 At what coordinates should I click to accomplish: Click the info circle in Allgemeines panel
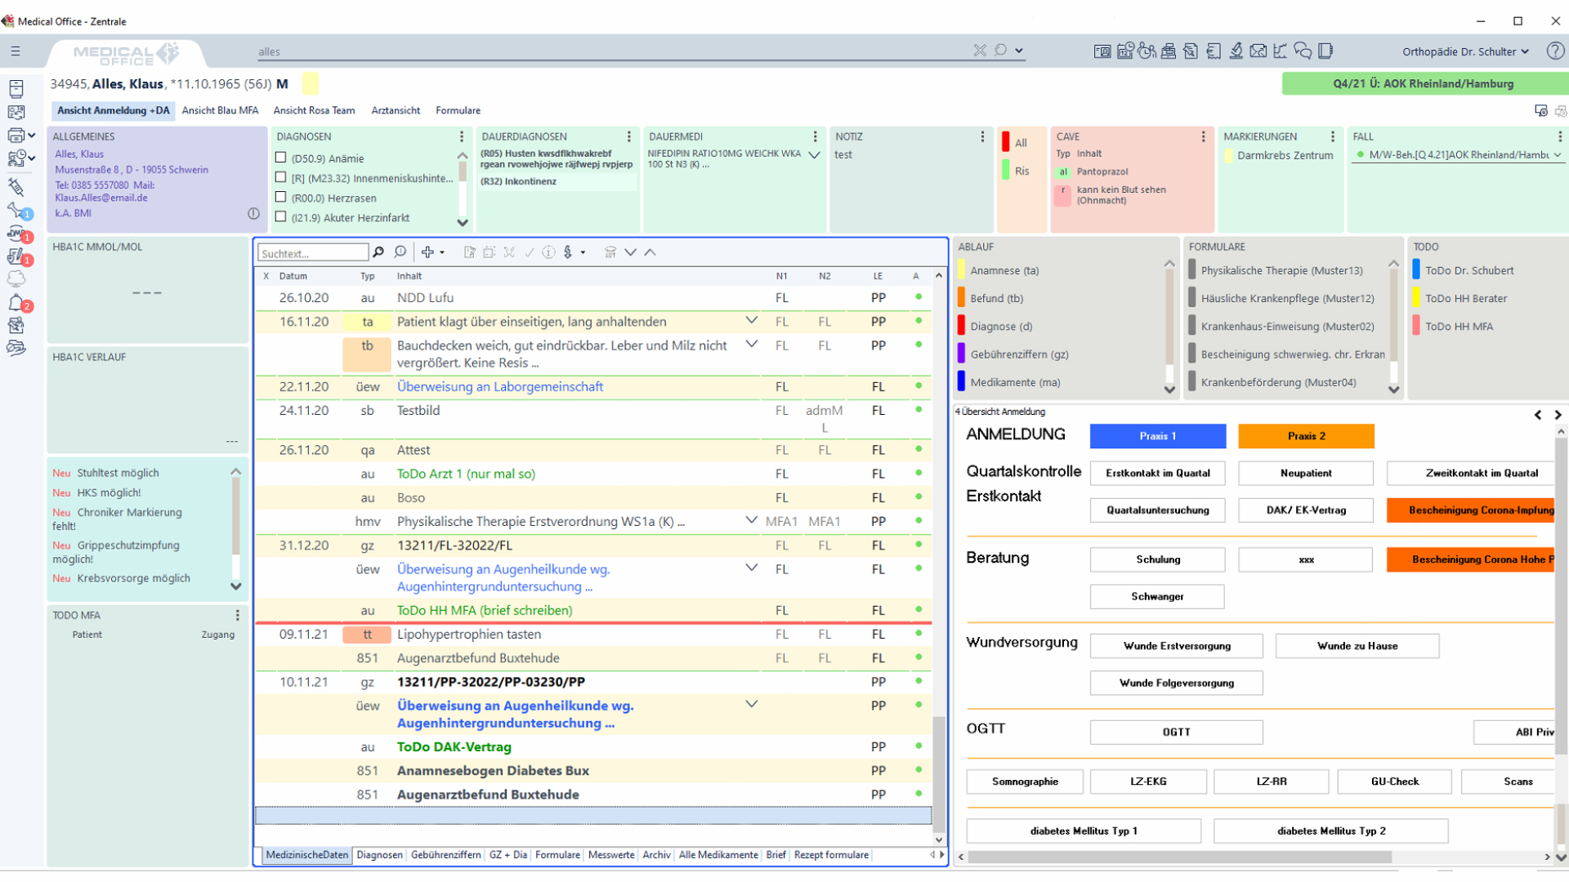pos(253,213)
